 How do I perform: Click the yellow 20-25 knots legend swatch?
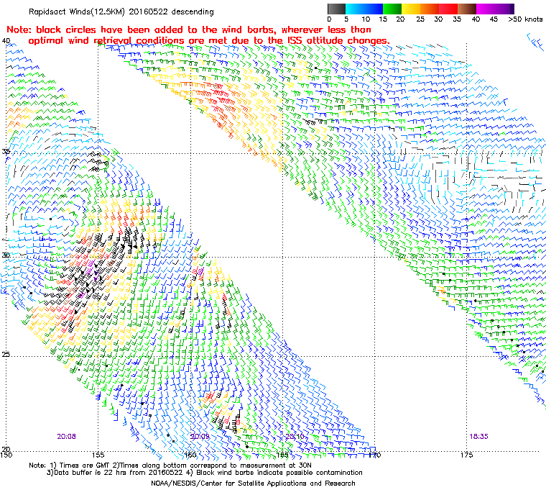[411, 9]
